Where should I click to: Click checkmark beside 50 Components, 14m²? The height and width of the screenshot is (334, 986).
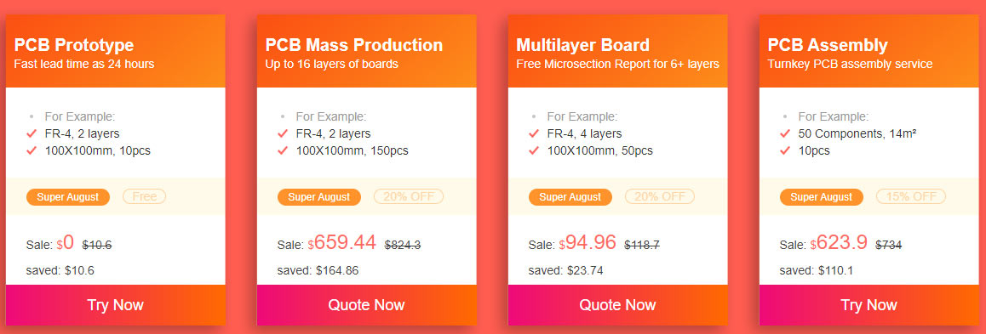(785, 133)
